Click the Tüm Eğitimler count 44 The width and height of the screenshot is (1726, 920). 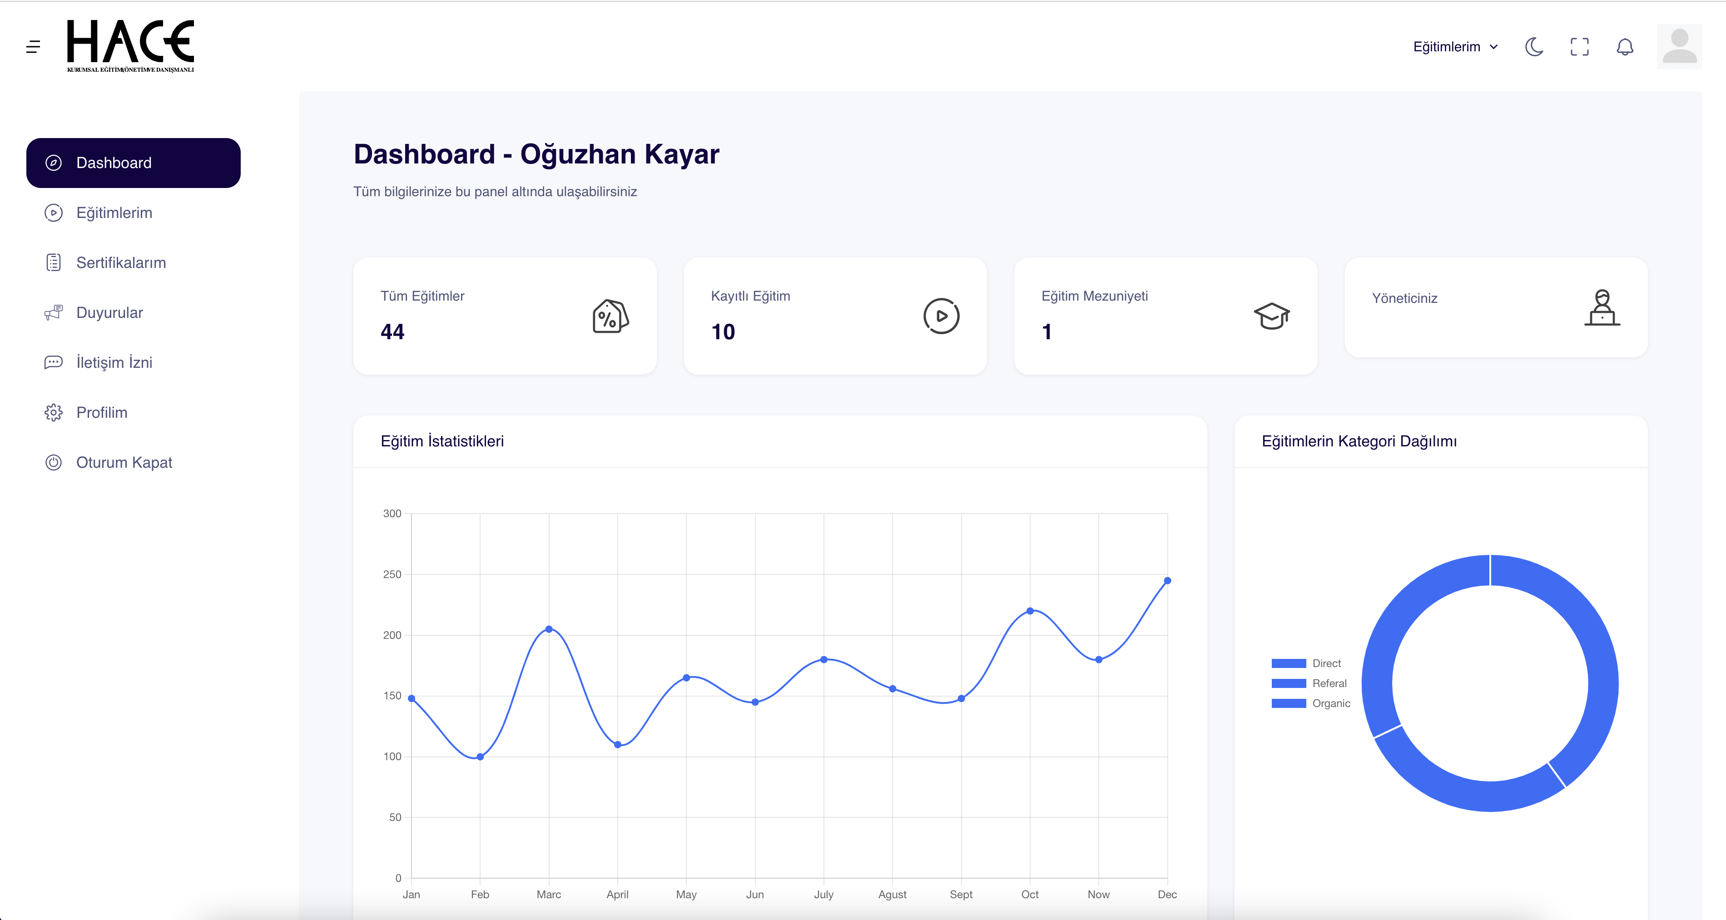tap(392, 331)
